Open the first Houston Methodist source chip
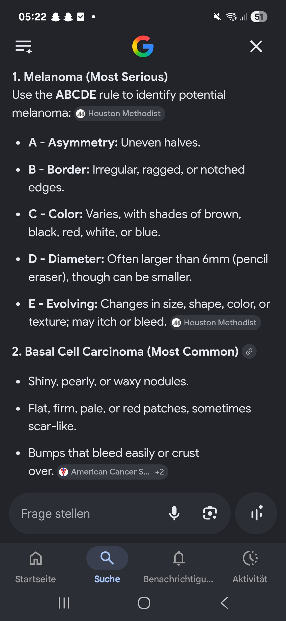The width and height of the screenshot is (286, 621). point(119,114)
